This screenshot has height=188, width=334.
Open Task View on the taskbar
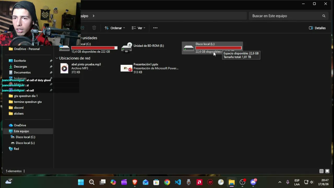coord(103,182)
